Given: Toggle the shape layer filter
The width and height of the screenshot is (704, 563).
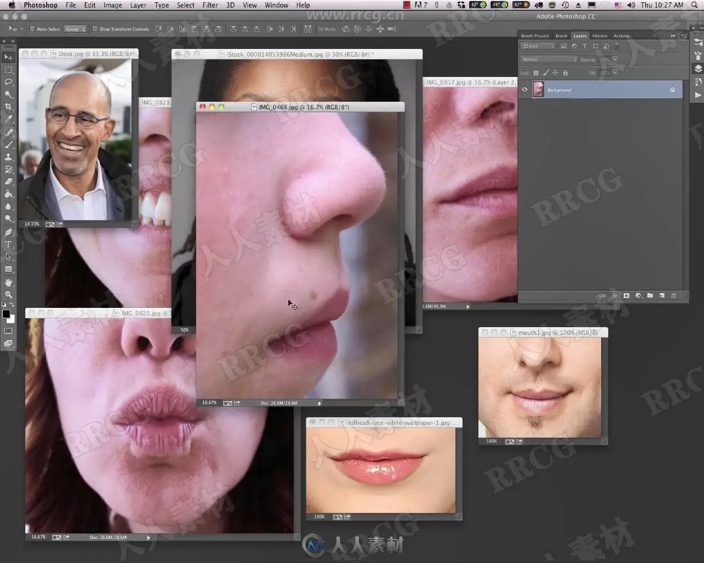Looking at the screenshot, I should (x=595, y=46).
